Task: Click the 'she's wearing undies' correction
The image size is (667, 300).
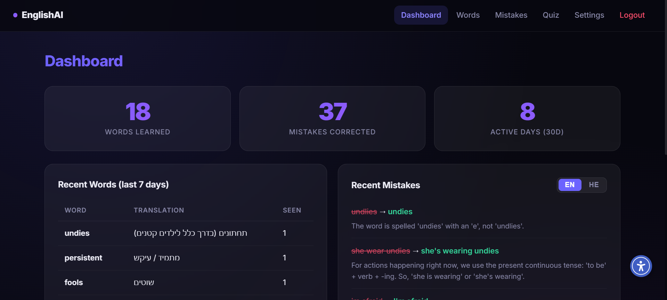Action: [x=459, y=251]
